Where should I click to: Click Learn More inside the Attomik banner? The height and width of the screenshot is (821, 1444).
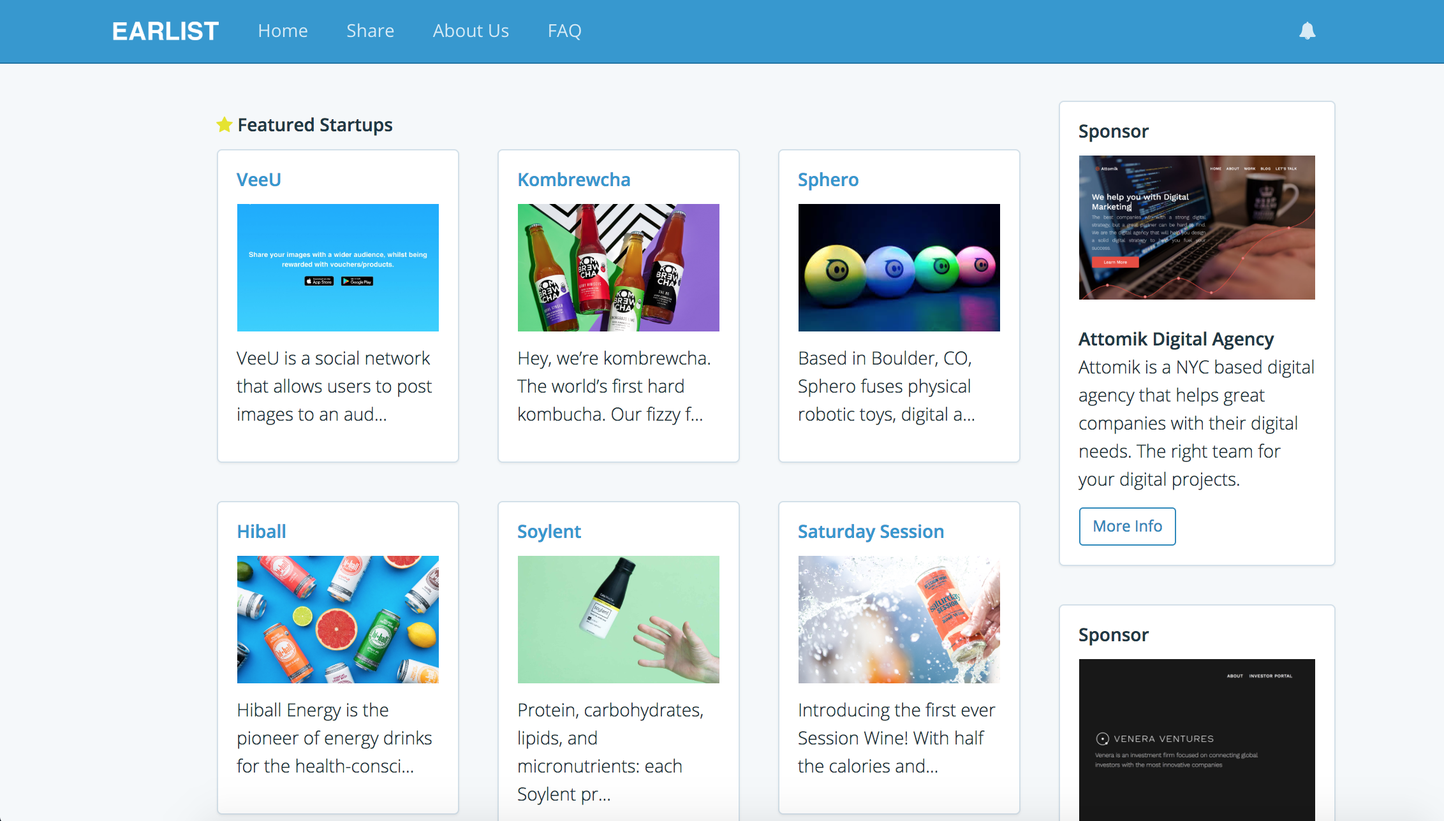coord(1116,261)
